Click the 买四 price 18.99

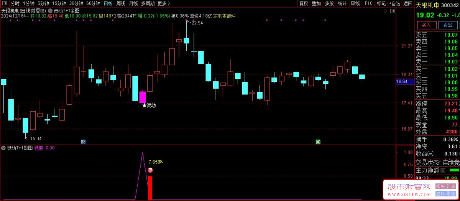451,89
